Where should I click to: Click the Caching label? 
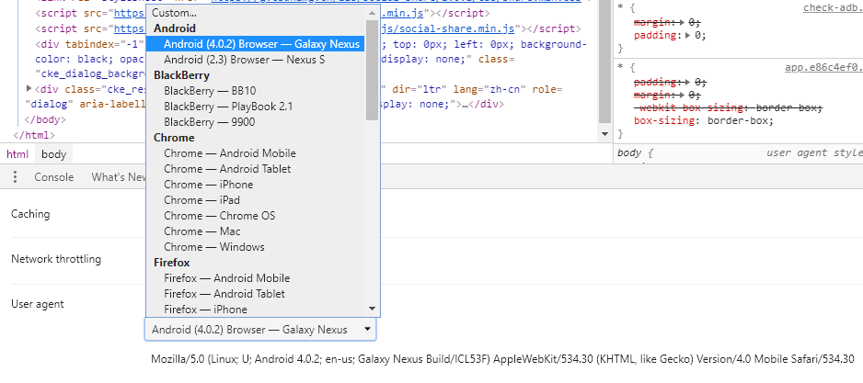coord(30,214)
